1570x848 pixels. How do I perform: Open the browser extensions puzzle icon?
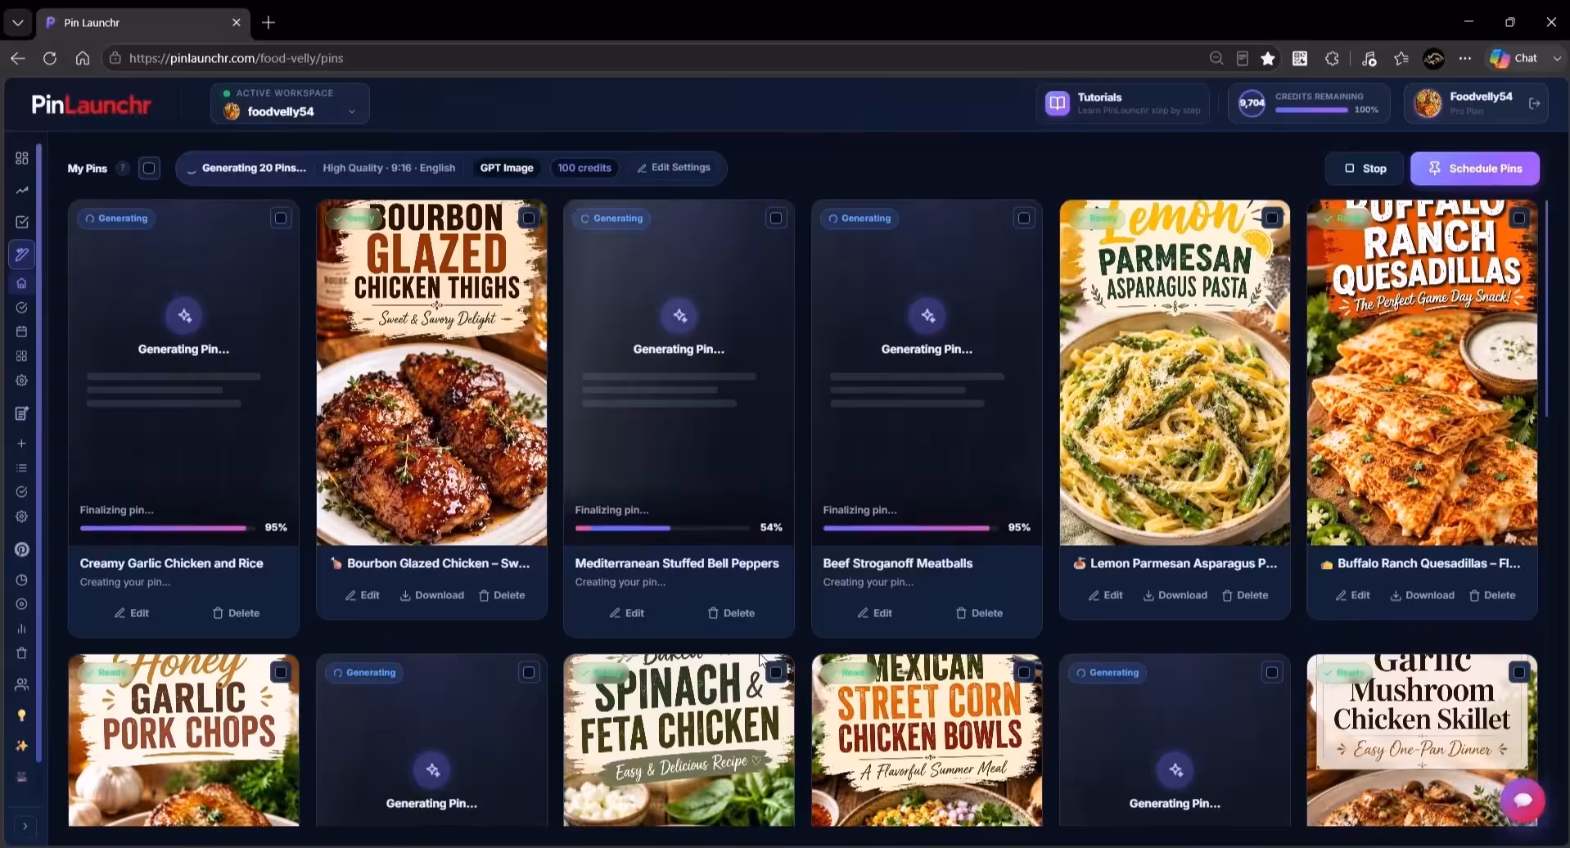(x=1333, y=58)
